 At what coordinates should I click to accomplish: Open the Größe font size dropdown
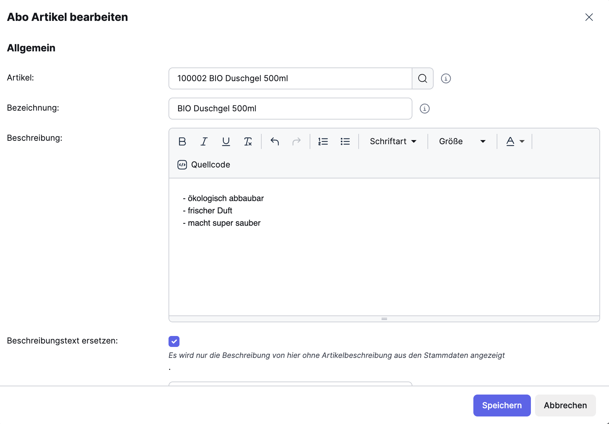point(462,141)
